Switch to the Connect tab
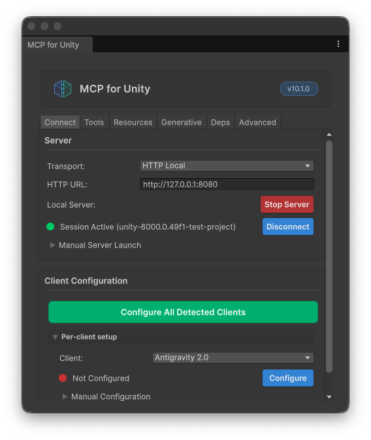The height and width of the screenshot is (440, 371). (x=60, y=122)
